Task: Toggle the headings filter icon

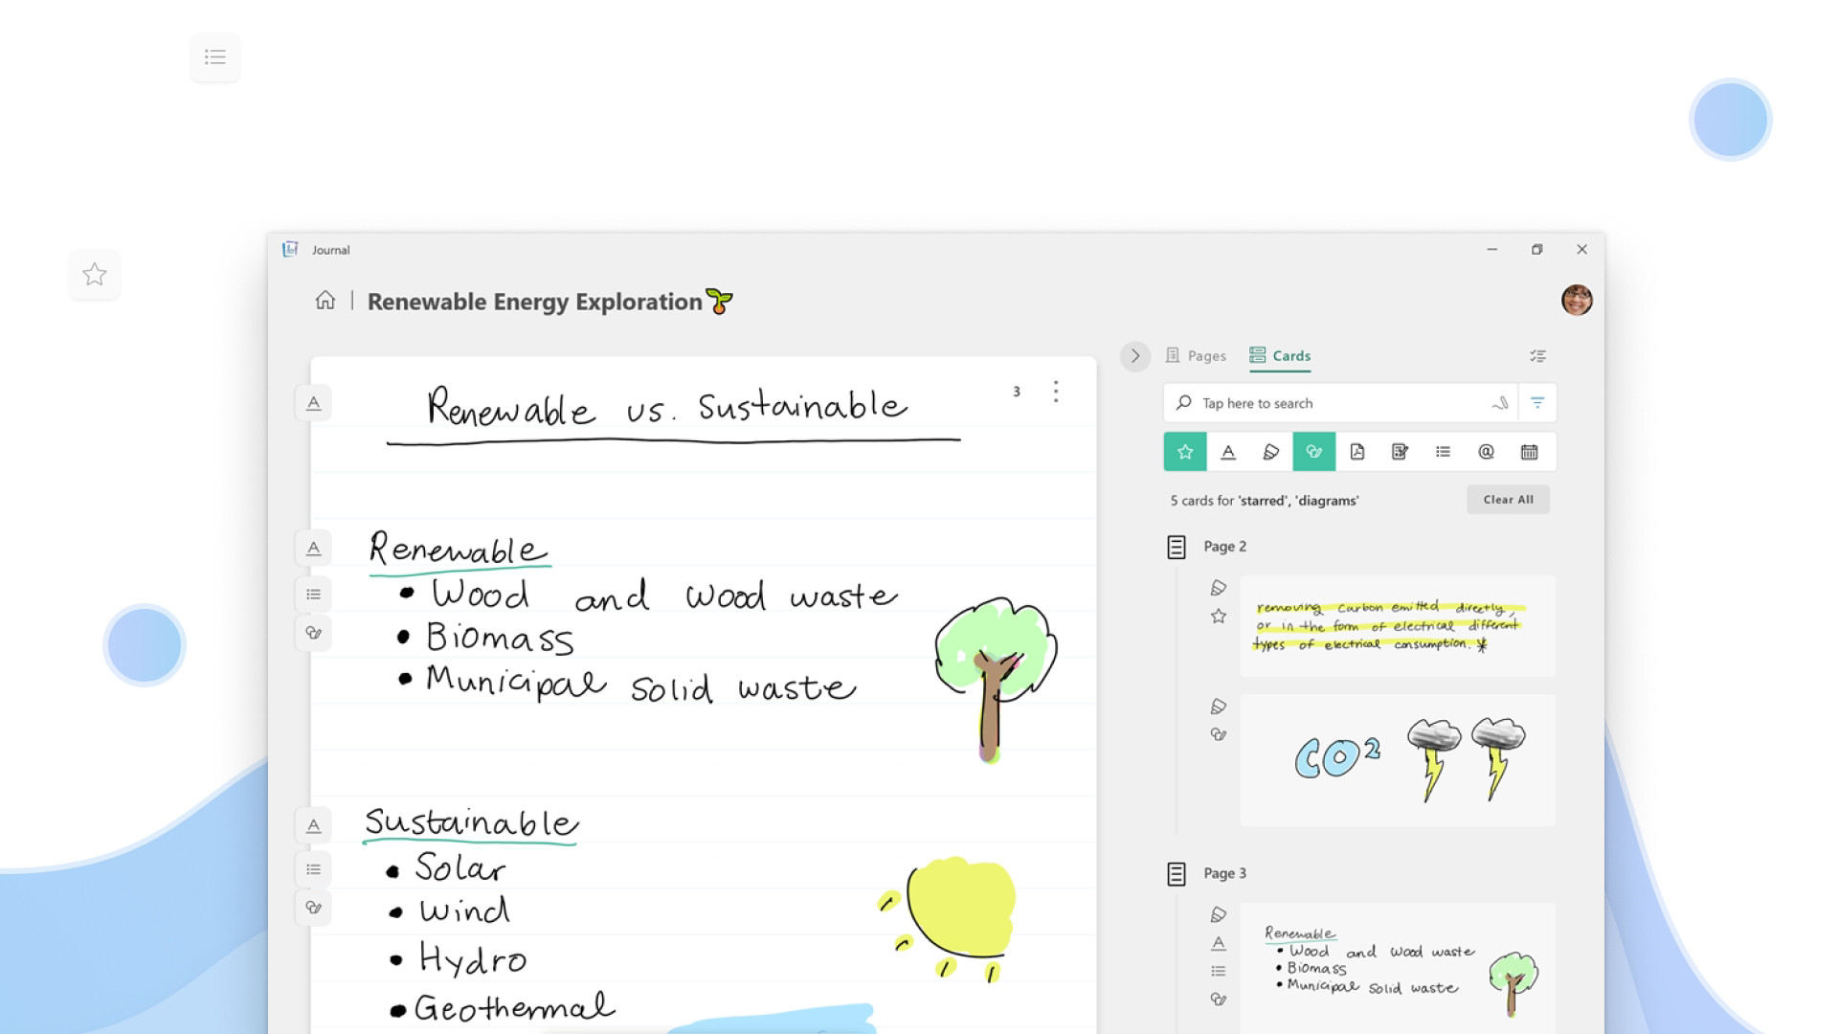Action: (1228, 452)
